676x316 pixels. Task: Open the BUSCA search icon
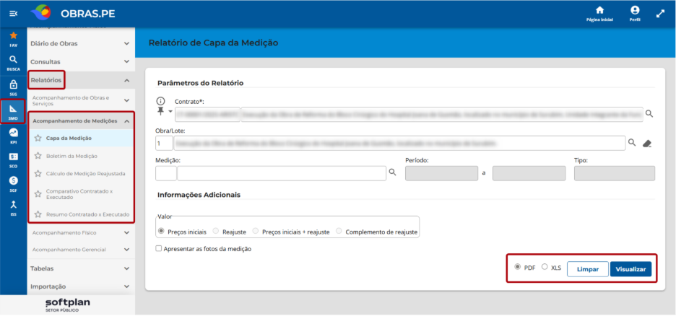click(x=14, y=63)
